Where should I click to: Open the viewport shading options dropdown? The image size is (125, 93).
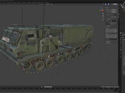[118, 4]
